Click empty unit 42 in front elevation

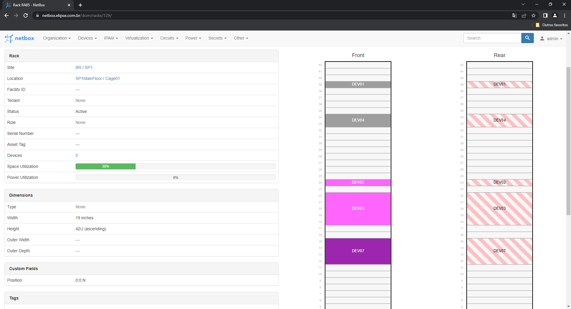(358, 65)
